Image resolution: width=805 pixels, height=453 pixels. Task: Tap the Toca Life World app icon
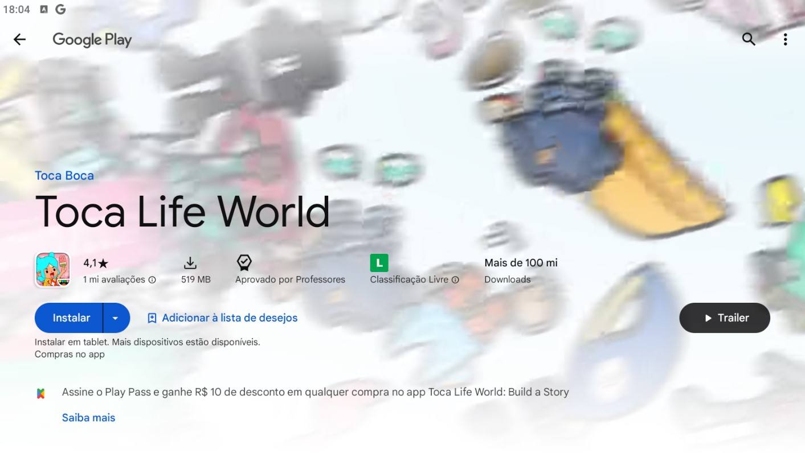click(52, 270)
